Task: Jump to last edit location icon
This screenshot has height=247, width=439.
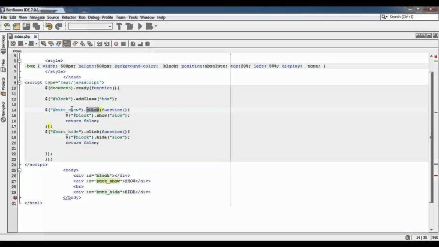Action: [13, 44]
